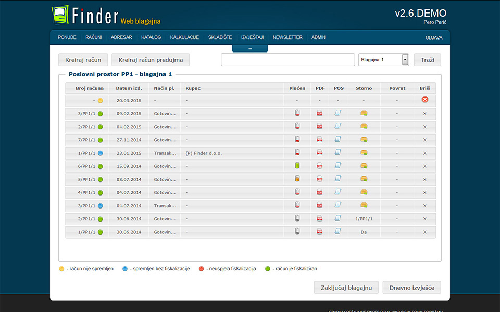Viewport: 500px width, 312px height.
Task: Open PDF for invoice dated 09.02.2015
Action: click(x=320, y=113)
